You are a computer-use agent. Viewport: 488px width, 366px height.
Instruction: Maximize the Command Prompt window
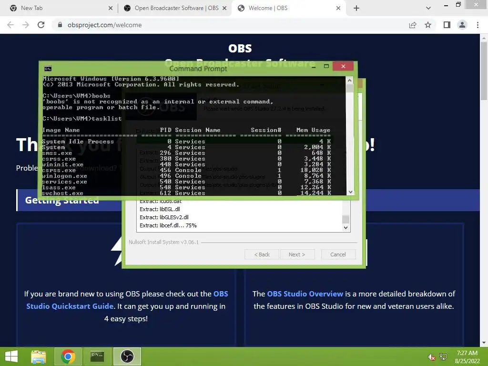click(x=326, y=66)
